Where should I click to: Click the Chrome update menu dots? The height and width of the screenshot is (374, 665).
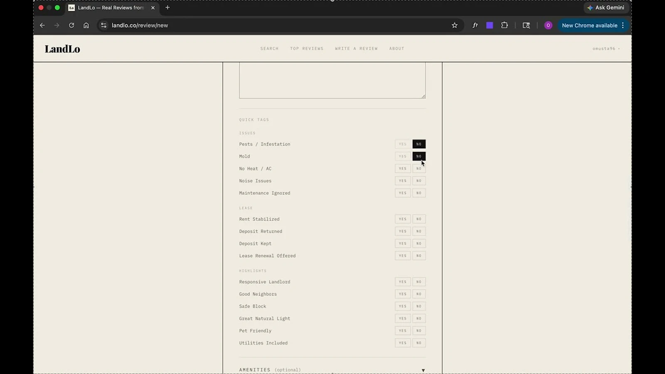(623, 25)
